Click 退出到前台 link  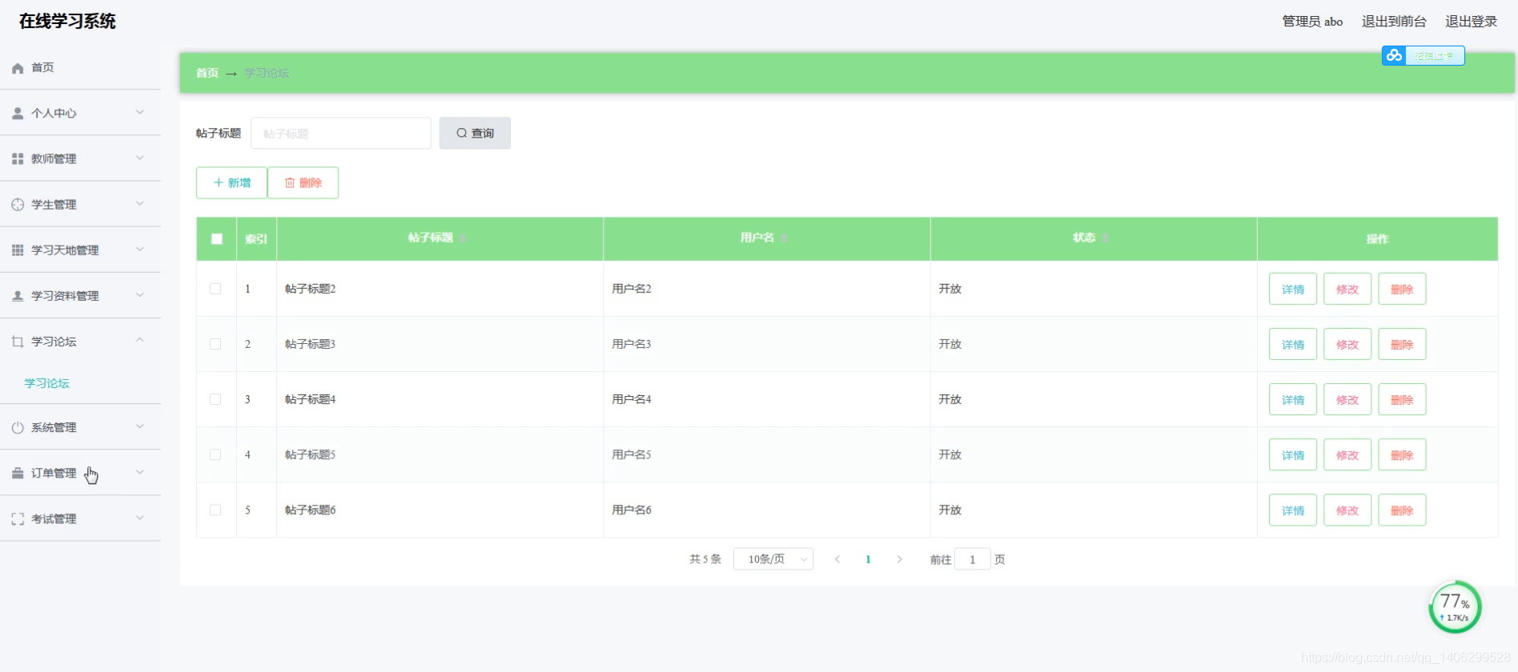click(1394, 22)
